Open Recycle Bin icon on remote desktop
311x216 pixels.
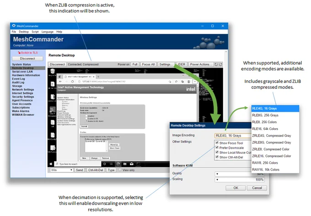coord(52,72)
